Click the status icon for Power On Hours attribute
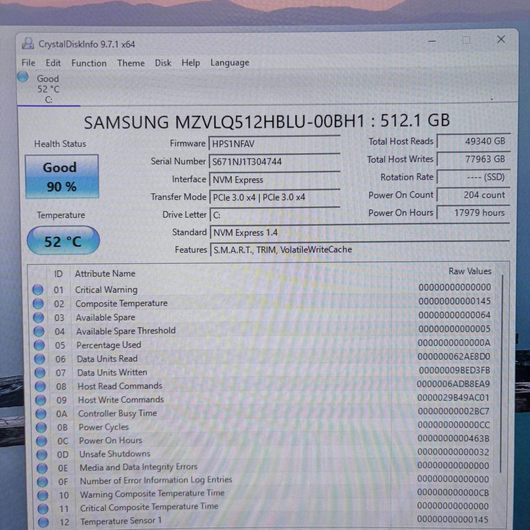530x530 pixels. point(41,441)
